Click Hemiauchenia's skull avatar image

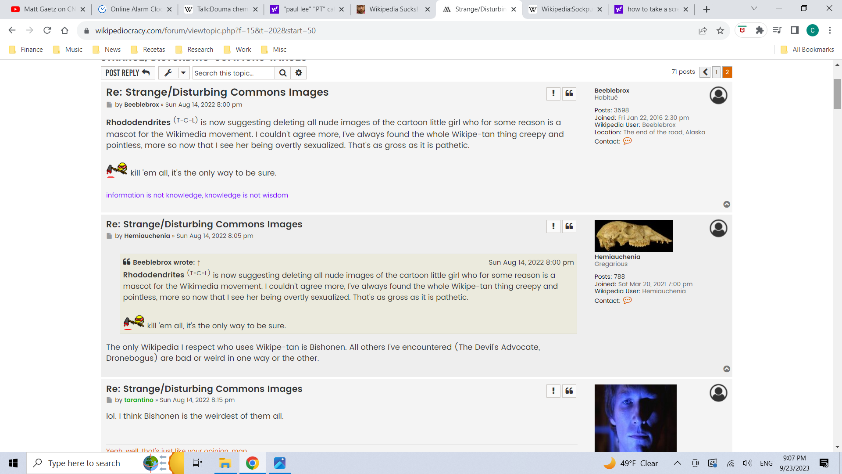[x=633, y=236]
